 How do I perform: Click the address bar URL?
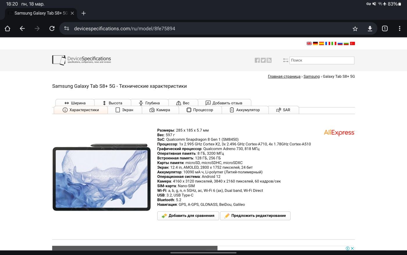(x=125, y=29)
